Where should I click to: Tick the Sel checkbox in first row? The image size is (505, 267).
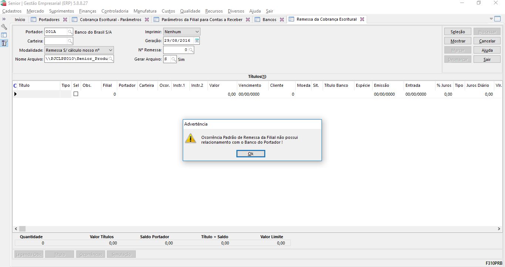(x=76, y=94)
